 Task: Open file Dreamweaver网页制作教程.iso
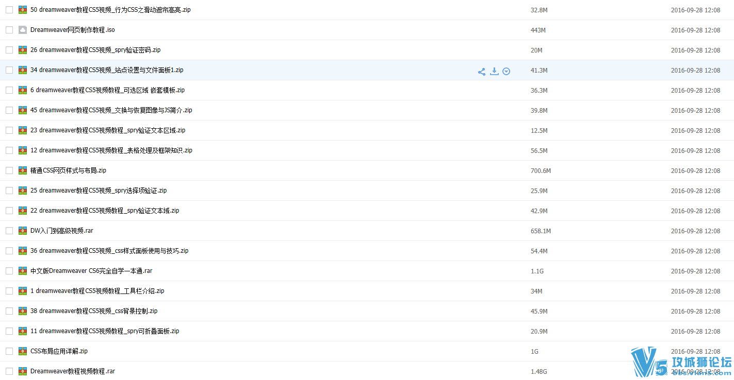[x=73, y=30]
